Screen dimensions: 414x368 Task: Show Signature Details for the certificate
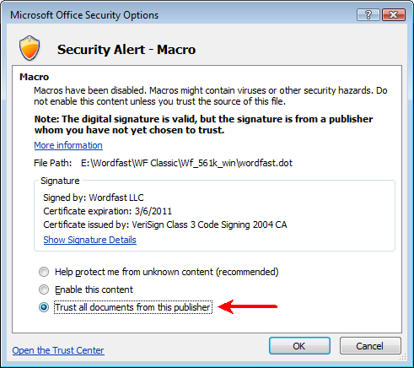pyautogui.click(x=90, y=240)
